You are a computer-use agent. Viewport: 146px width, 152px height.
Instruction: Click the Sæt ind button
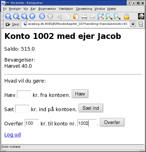(x=91, y=108)
